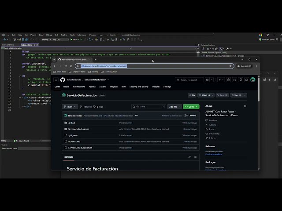The image size is (282, 211).
Task: Switch to Pull requests tab
Action: (x=79, y=87)
